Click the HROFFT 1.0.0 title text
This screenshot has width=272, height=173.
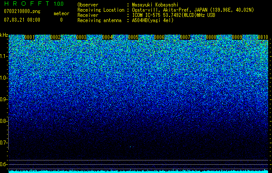34,3
